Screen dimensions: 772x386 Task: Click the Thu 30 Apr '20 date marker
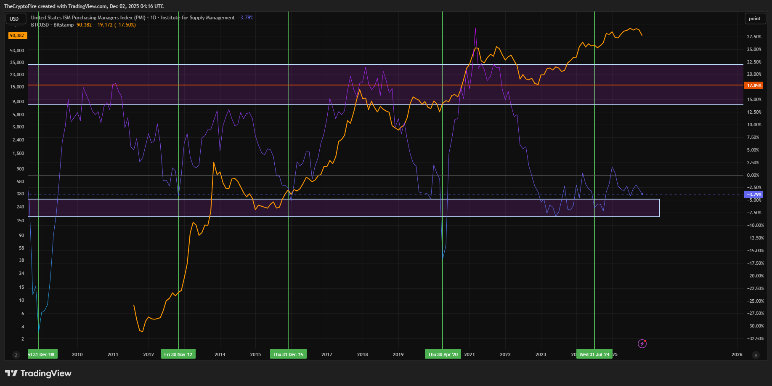443,354
